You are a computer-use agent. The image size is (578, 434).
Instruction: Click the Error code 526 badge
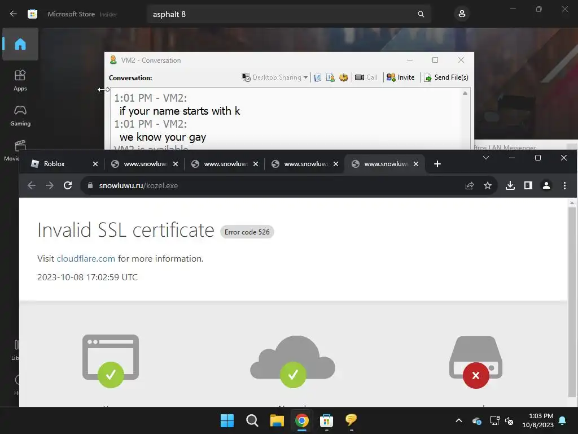tap(247, 232)
